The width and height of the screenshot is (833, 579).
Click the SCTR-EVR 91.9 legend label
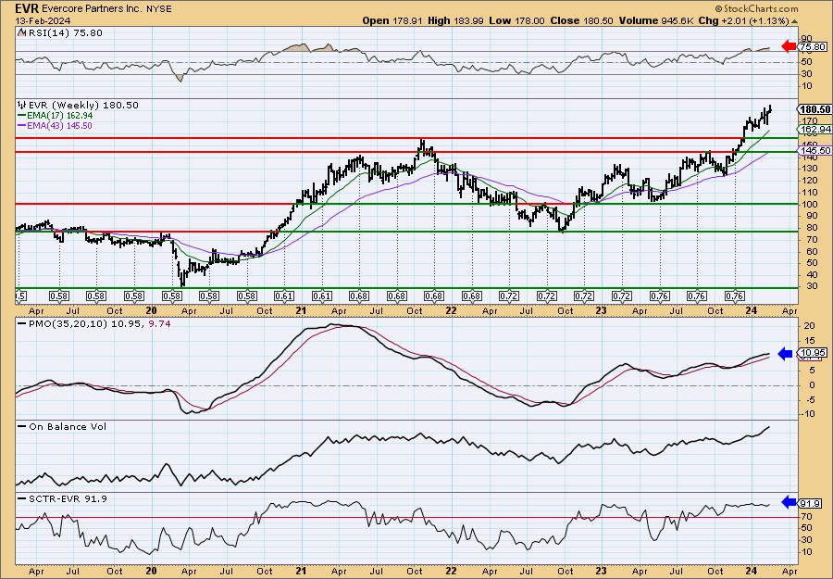68,498
